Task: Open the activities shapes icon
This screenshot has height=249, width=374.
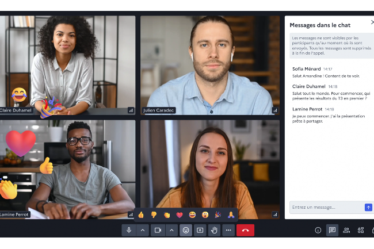Action: pos(361,230)
